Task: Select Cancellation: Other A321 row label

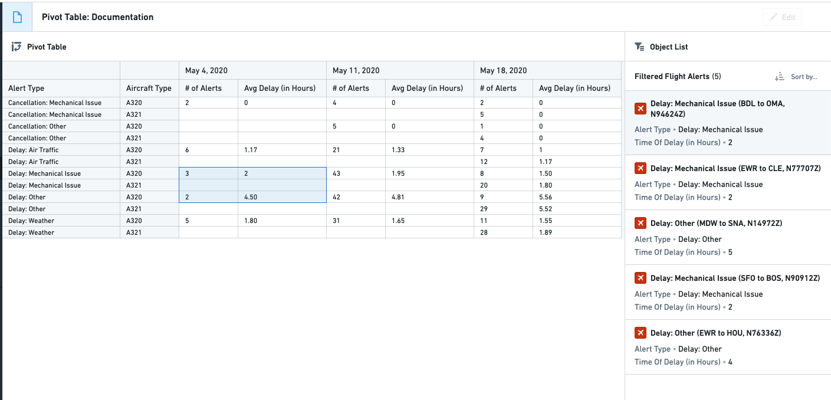Action: [61, 138]
